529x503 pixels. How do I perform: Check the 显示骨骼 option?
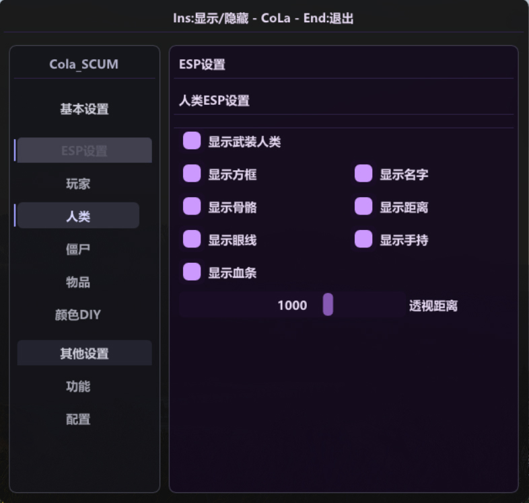192,206
